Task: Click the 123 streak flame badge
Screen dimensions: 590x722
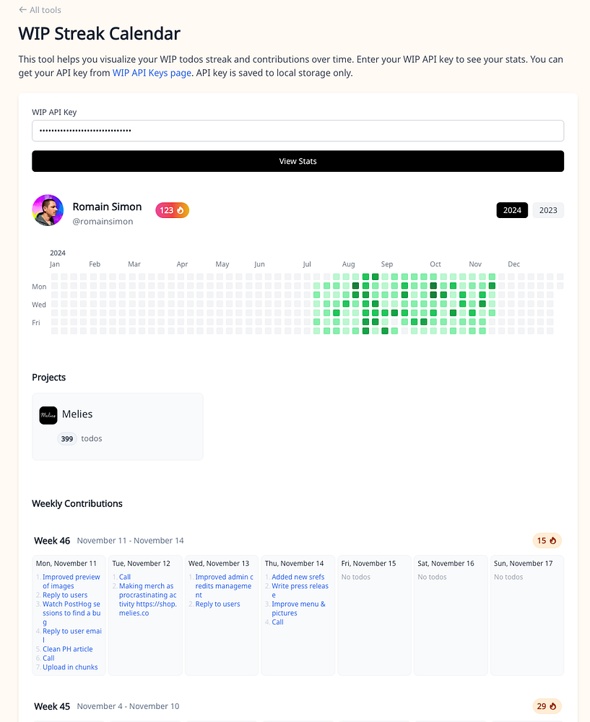Action: tap(172, 210)
